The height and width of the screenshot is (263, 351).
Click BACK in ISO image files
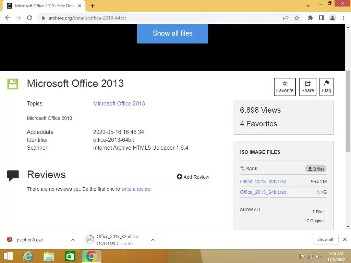tap(249, 168)
